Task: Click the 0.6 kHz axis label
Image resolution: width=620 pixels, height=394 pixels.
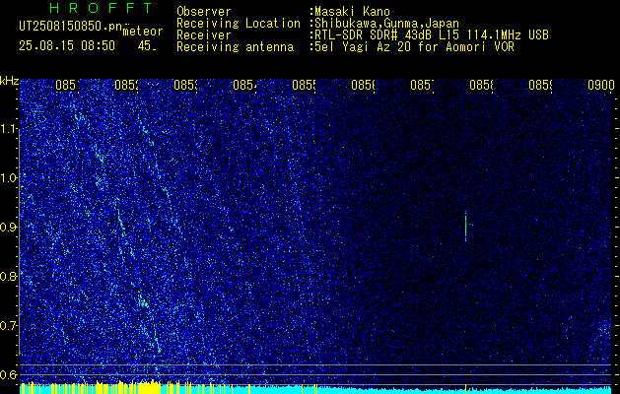Action: pos(9,374)
